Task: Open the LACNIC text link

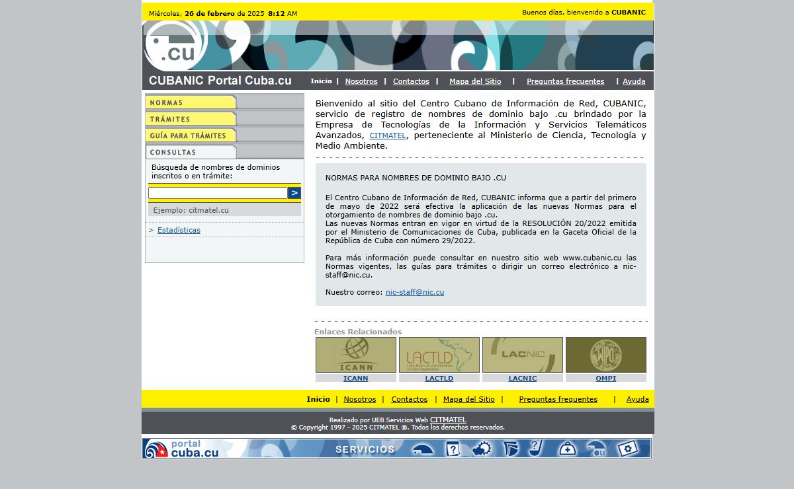Action: (x=523, y=379)
